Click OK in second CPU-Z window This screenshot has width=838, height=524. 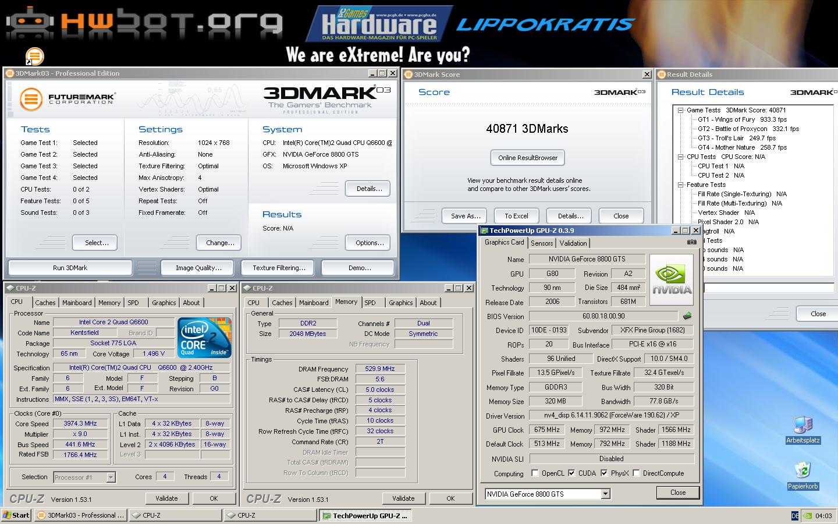coord(450,498)
